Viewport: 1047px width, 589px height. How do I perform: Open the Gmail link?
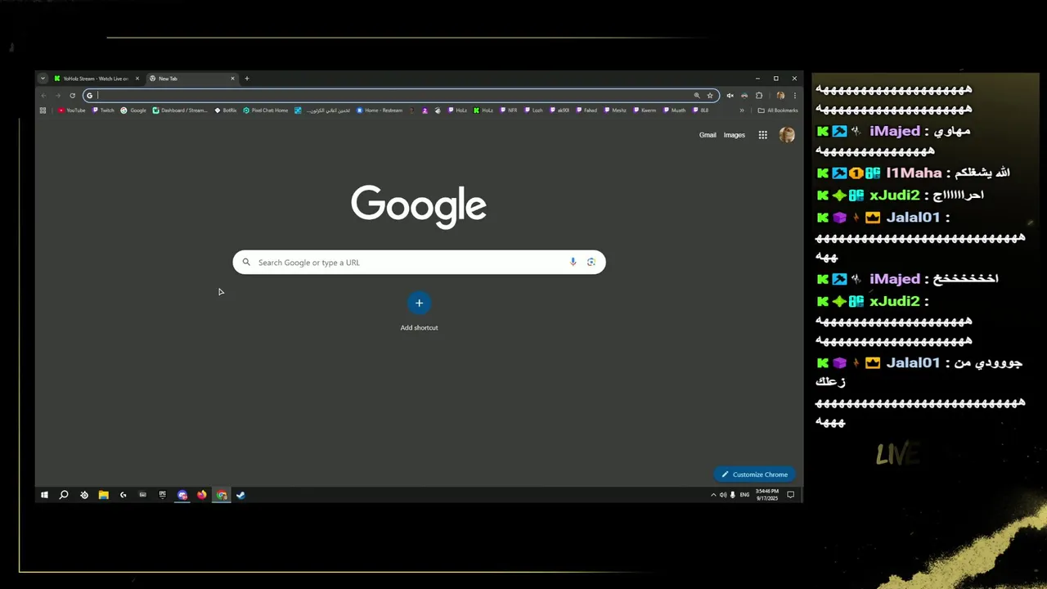[708, 135]
